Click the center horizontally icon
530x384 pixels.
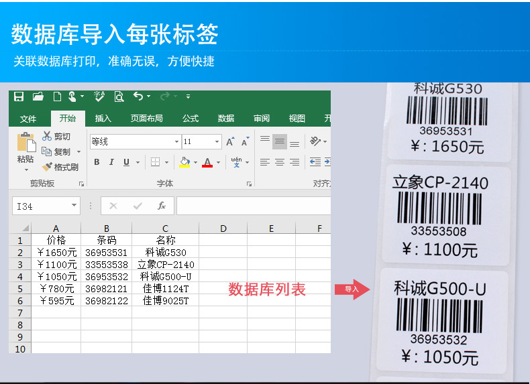click(x=280, y=162)
